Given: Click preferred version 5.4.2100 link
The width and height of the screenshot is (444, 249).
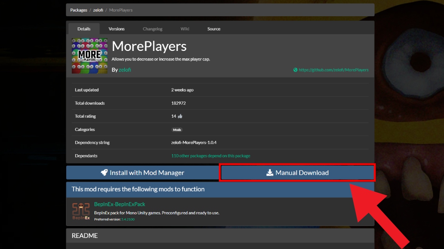Looking at the screenshot, I should pos(128,219).
